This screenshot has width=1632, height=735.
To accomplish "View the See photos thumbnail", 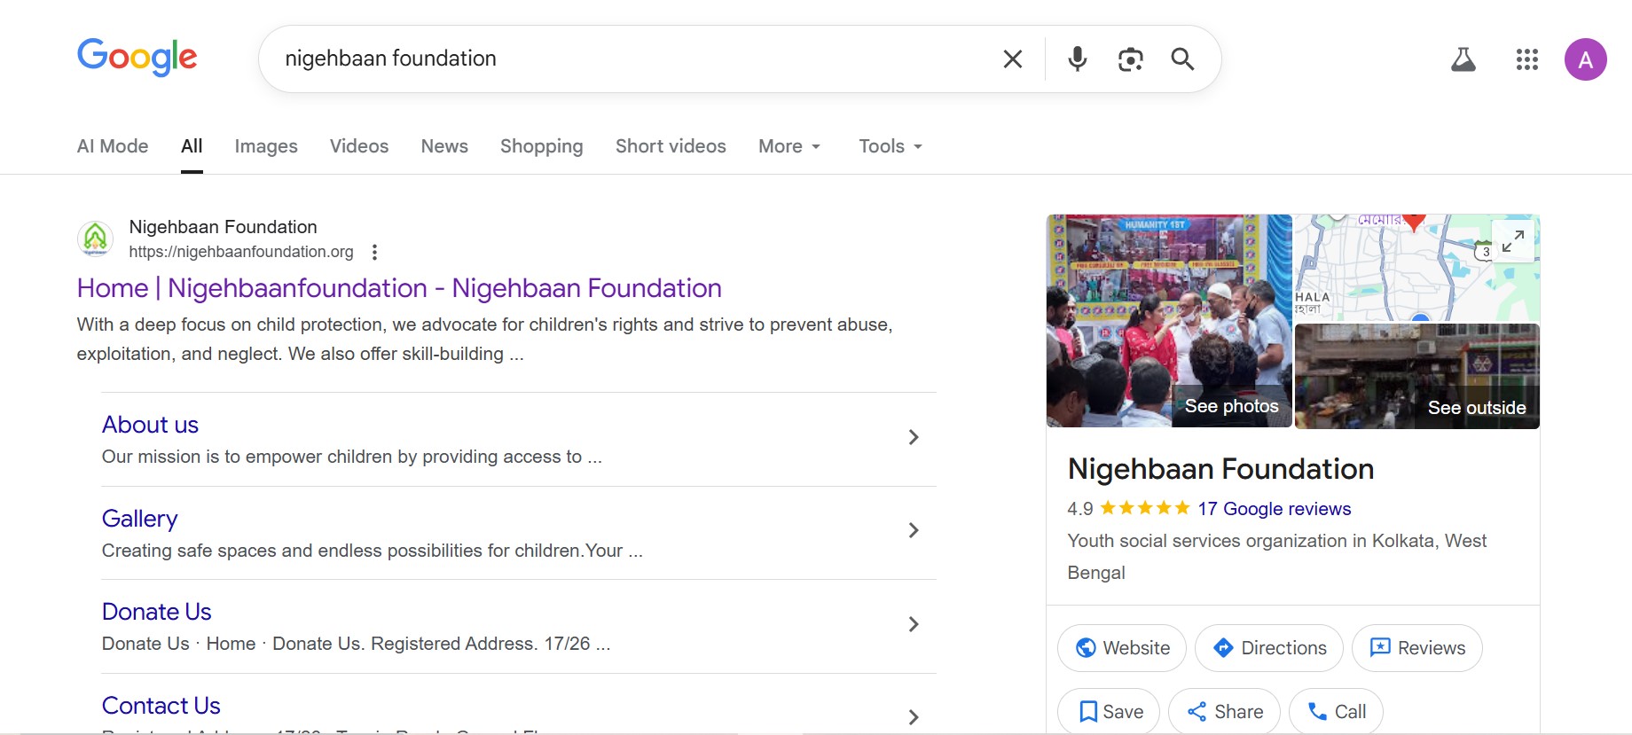I will 1169,321.
